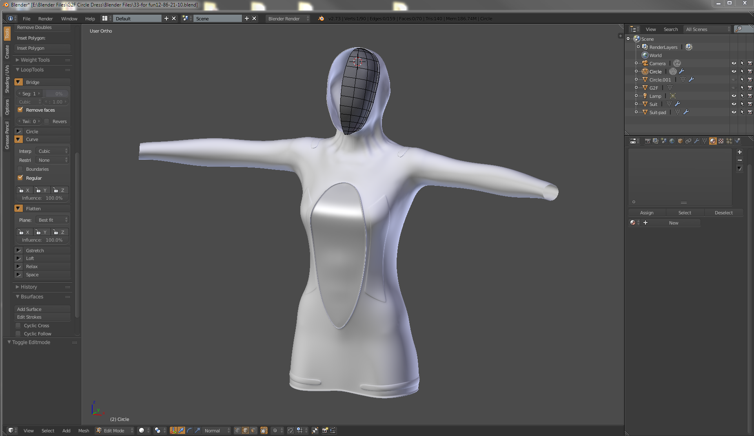Enable Cyclic Follow checkbox
The width and height of the screenshot is (754, 436).
pos(18,333)
